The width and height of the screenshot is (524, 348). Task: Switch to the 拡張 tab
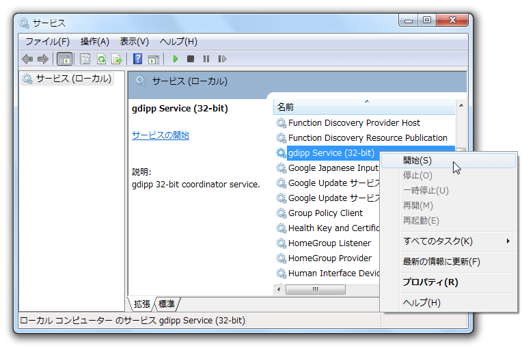point(141,304)
